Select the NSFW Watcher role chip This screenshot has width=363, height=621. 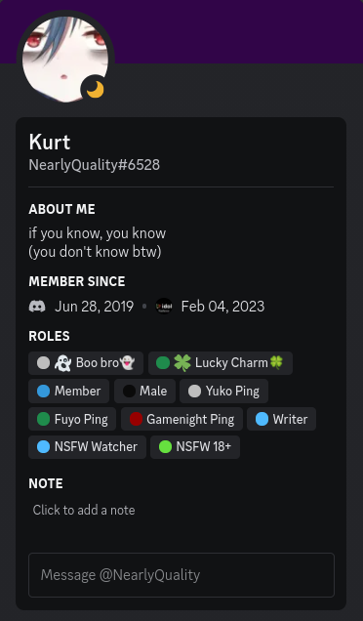click(x=87, y=447)
